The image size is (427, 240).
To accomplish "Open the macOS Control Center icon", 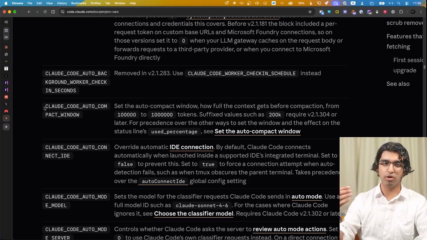I will [407, 3].
